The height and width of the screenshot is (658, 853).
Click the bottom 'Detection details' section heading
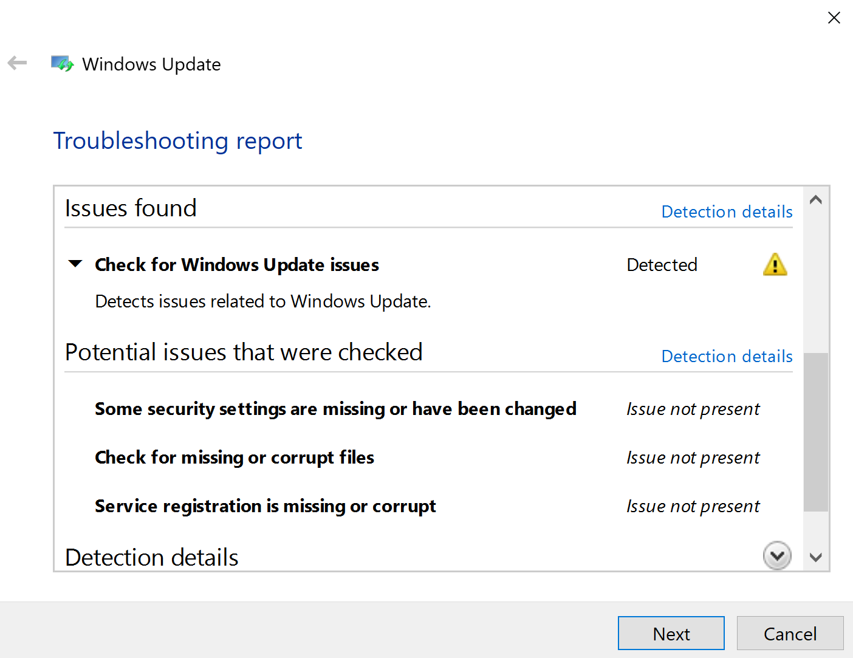tap(151, 558)
